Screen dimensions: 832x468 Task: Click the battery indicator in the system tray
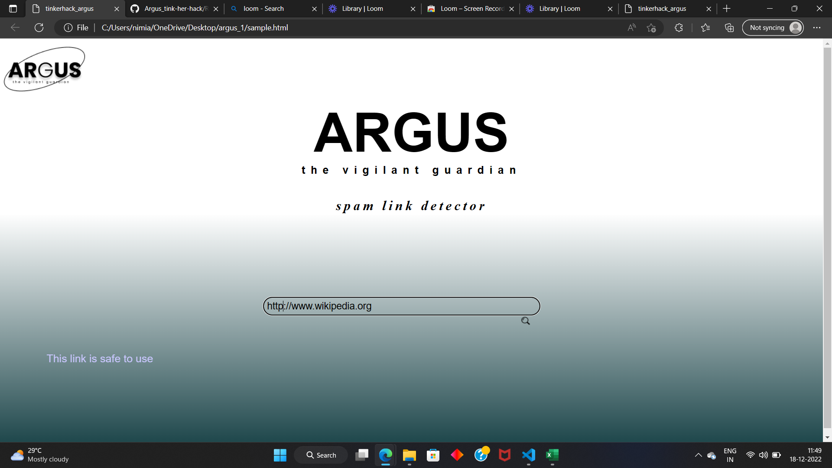[x=776, y=455]
